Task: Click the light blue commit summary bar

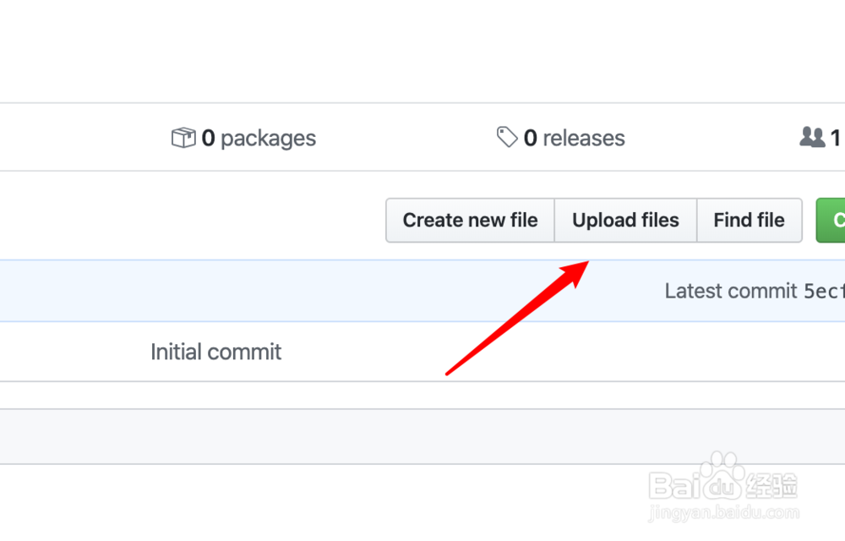Action: [338, 291]
